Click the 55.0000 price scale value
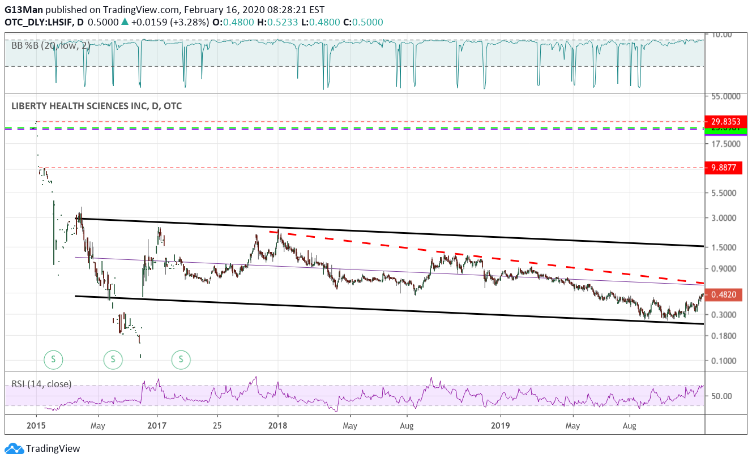 [727, 96]
